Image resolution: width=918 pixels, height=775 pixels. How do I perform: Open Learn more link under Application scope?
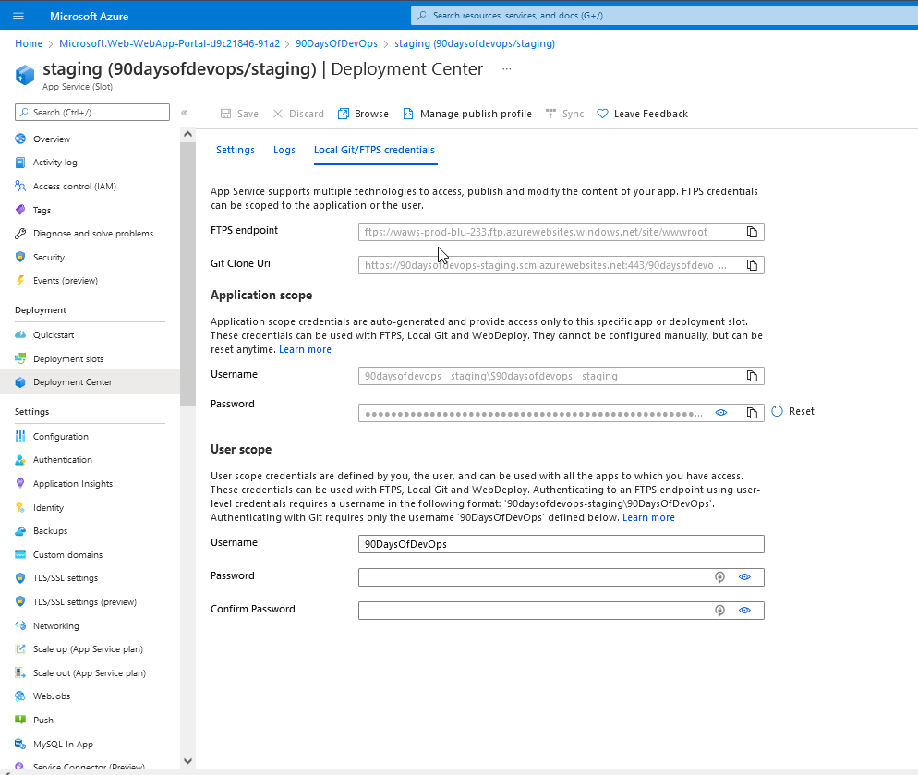pos(305,349)
